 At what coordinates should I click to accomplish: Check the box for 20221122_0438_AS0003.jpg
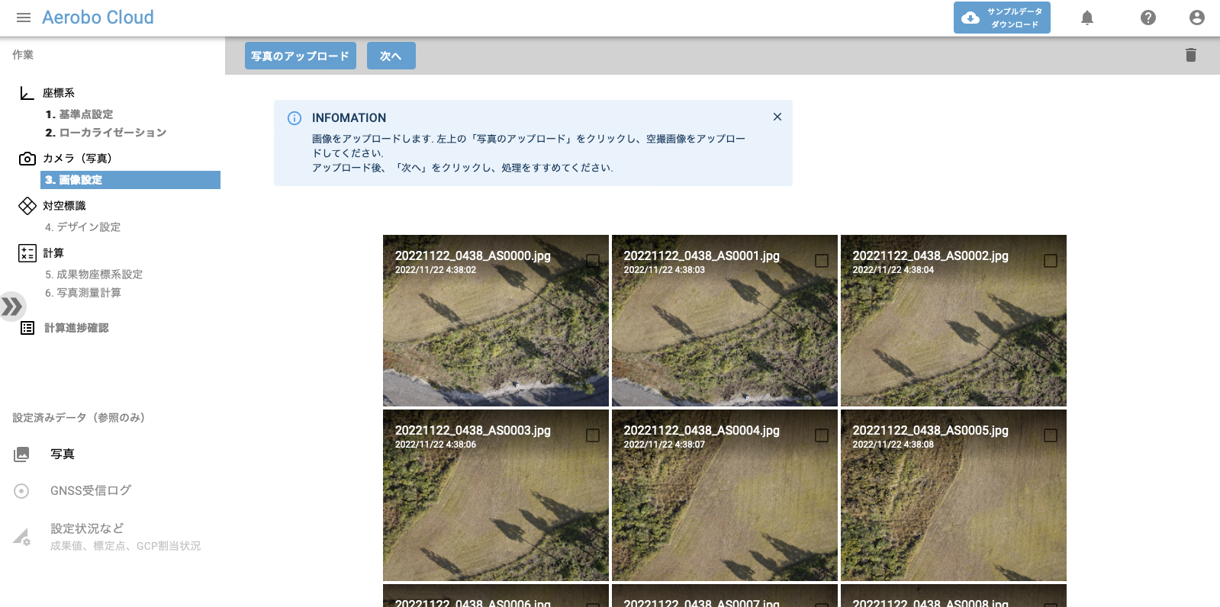pyautogui.click(x=593, y=435)
